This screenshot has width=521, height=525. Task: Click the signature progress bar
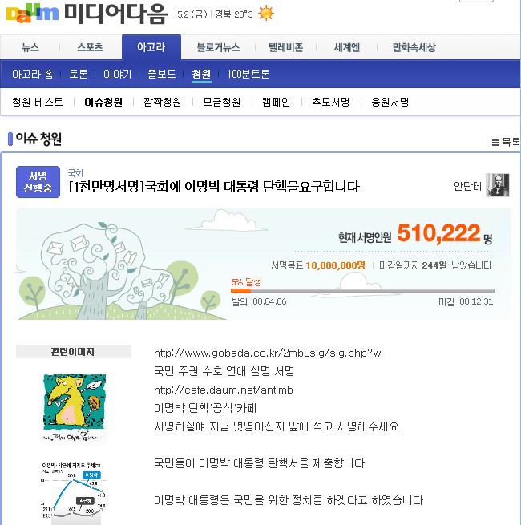(x=362, y=291)
